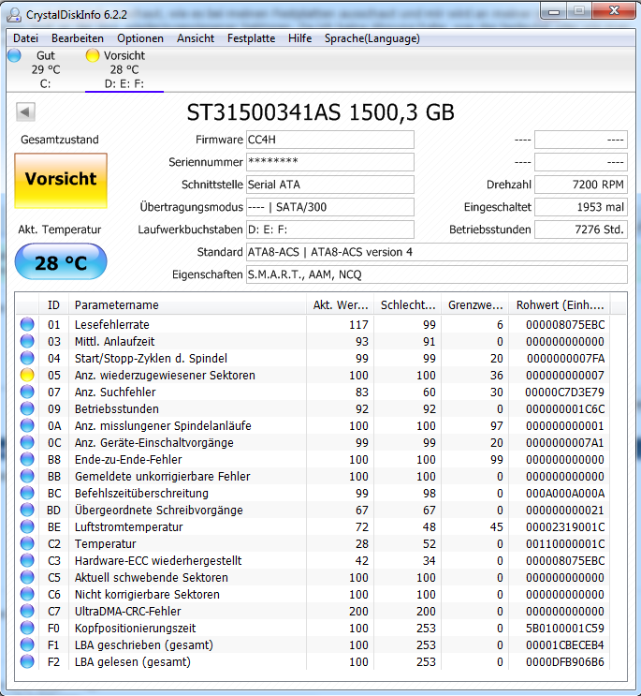Click status icon of Lesefehlerrate row

click(x=27, y=324)
